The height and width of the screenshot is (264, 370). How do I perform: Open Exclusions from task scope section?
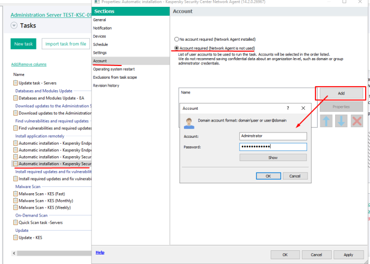point(115,77)
